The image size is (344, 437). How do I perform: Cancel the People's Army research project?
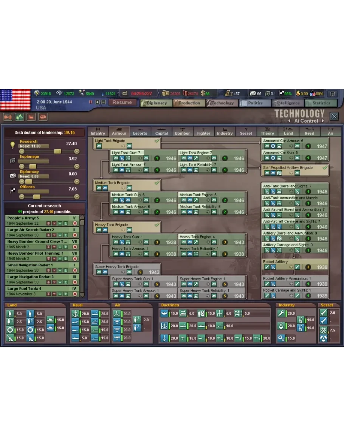(x=75, y=224)
